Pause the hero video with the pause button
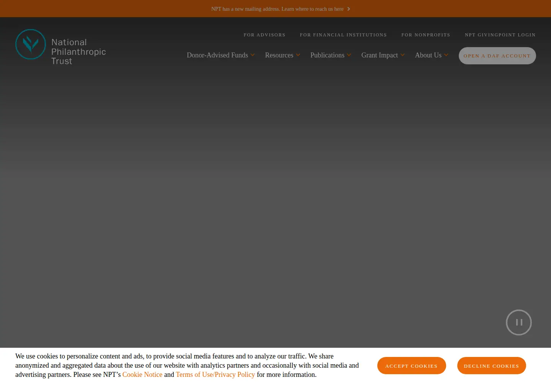Image resolution: width=551 pixels, height=383 pixels. point(519,322)
